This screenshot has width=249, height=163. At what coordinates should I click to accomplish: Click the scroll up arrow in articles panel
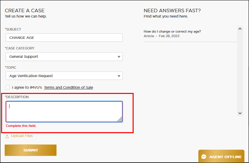coord(240,29)
